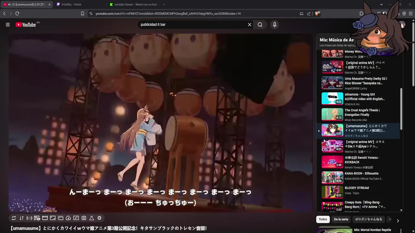Click the magnifier search button

pyautogui.click(x=260, y=25)
